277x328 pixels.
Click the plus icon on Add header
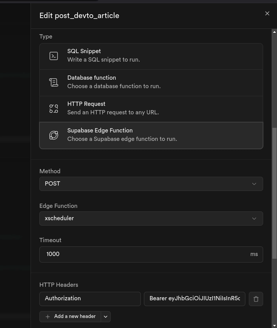click(x=48, y=316)
